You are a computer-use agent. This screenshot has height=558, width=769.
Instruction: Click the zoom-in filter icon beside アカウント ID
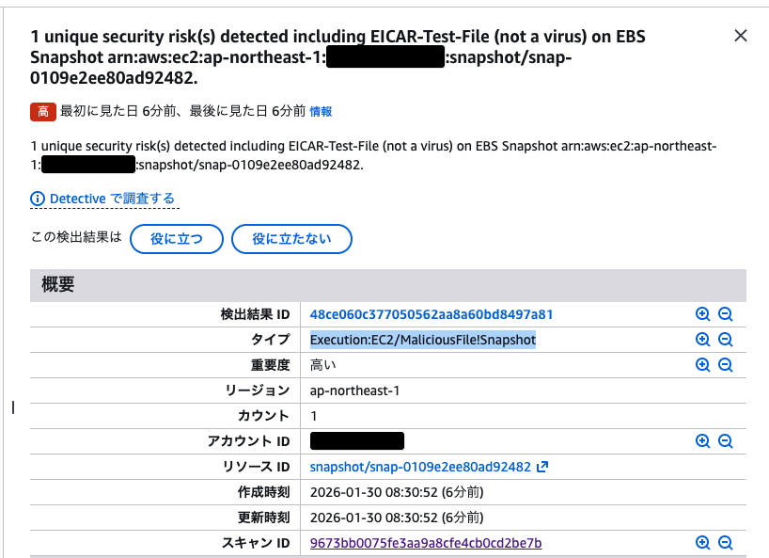click(703, 440)
